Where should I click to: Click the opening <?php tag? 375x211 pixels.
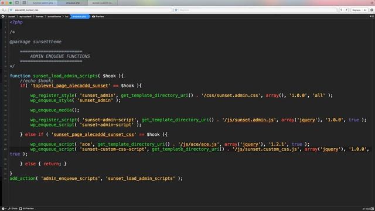tap(16, 22)
